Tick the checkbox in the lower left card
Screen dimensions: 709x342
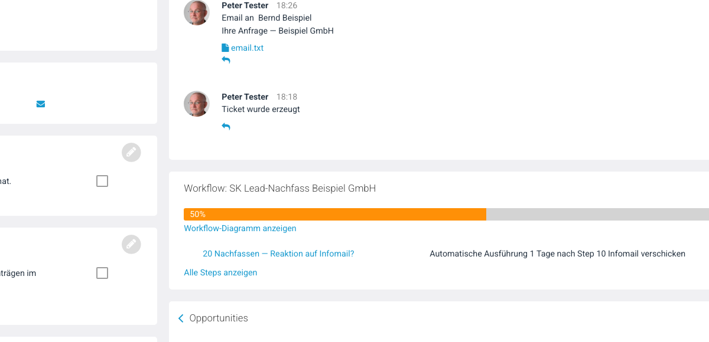[102, 273]
